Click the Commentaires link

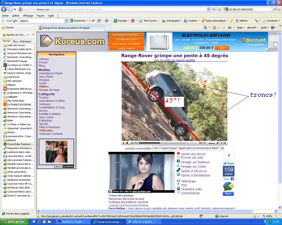tap(190, 193)
